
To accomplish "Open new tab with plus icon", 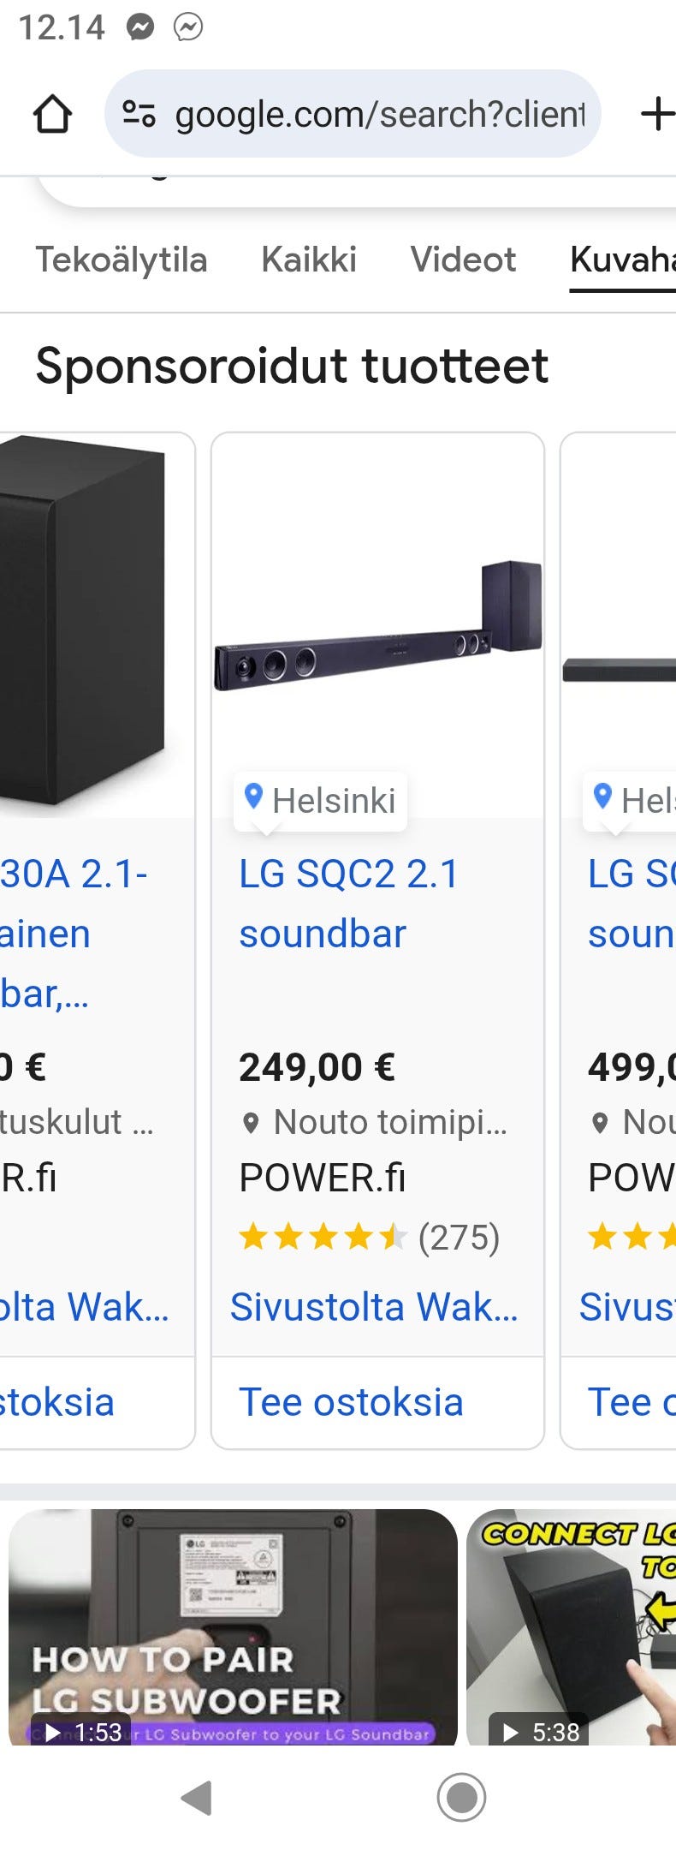I will [x=655, y=114].
